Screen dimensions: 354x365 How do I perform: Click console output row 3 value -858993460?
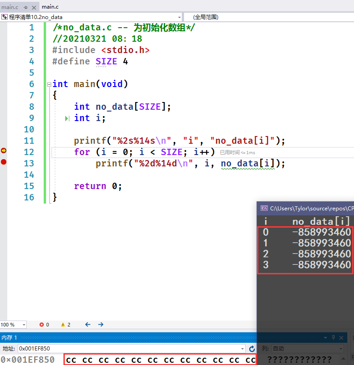pyautogui.click(x=321, y=265)
